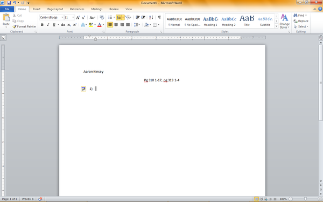Toggle Italic formatting

(48, 25)
